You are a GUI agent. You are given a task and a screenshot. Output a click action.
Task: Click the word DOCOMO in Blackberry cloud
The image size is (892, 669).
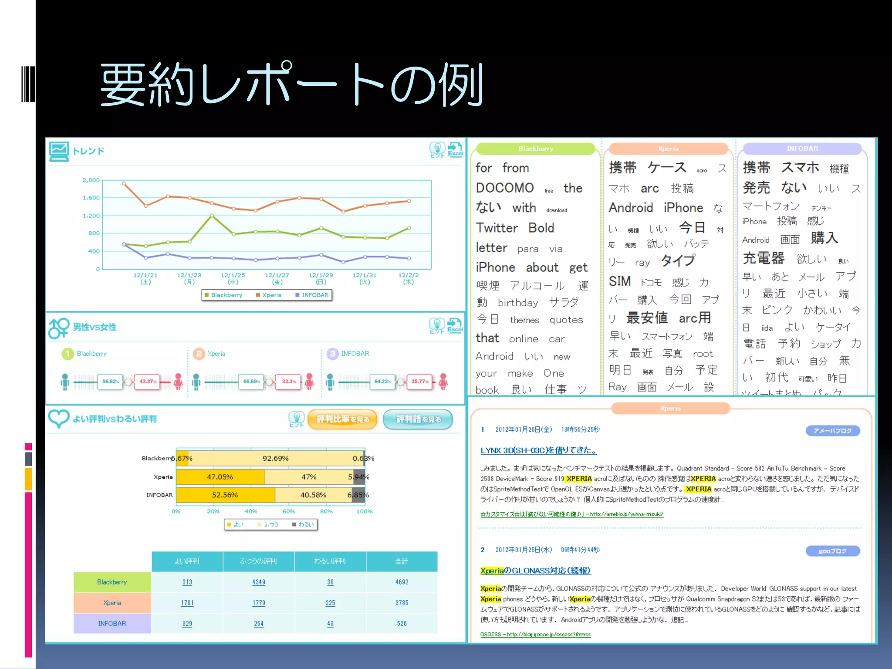coord(504,188)
